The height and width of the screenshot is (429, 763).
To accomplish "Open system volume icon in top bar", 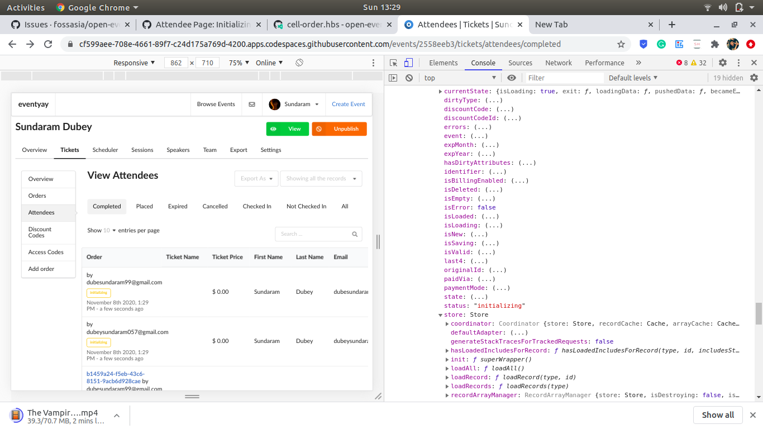I will click(x=723, y=7).
